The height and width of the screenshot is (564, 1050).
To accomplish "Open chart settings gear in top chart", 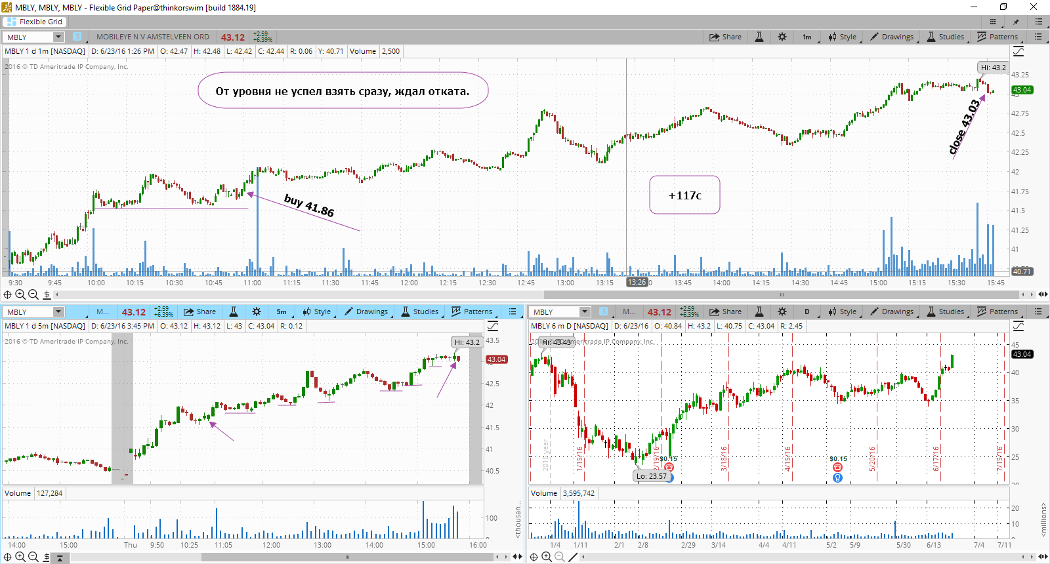I will 782,37.
